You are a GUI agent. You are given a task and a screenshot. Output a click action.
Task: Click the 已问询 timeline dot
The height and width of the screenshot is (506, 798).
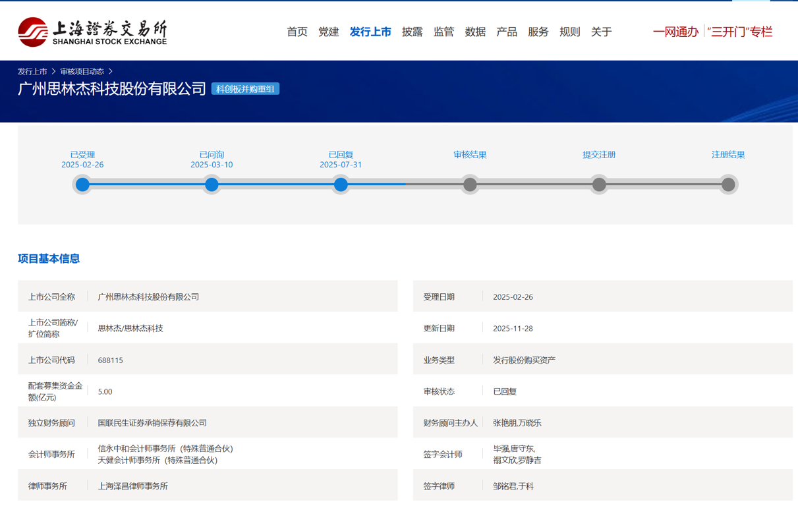pos(212,185)
